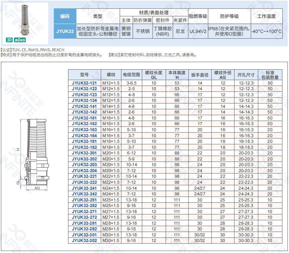
Task: Click the GL dimension label in drawing
Action: pyautogui.click(x=18, y=182)
